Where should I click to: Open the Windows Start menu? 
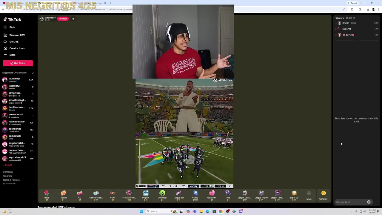[141, 211]
